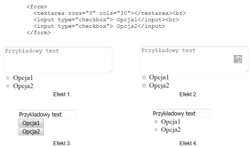Click the EZ INFO icon in the Efekt 2 textarea

click(x=238, y=59)
